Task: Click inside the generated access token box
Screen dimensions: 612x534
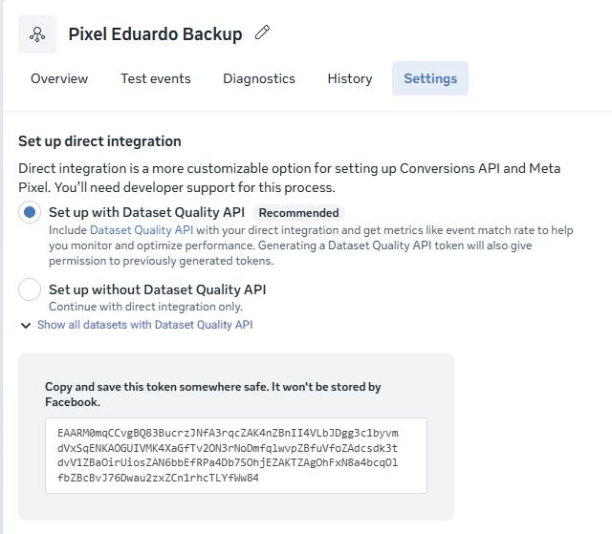Action: pyautogui.click(x=235, y=455)
